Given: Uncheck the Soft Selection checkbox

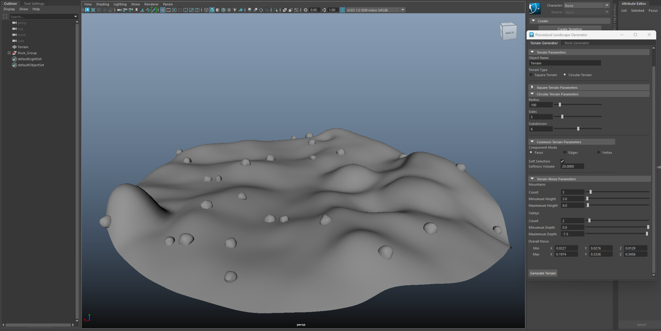Looking at the screenshot, I should coord(562,161).
